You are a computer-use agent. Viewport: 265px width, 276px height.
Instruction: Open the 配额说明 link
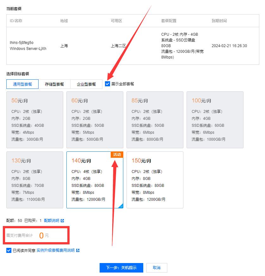point(51,221)
